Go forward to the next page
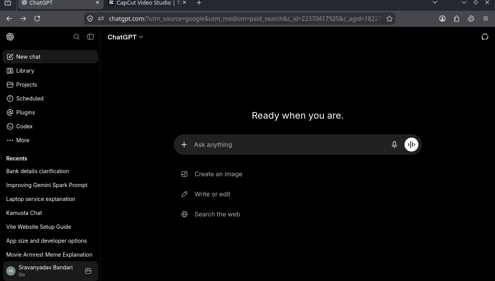This screenshot has width=495, height=281. 23,19
